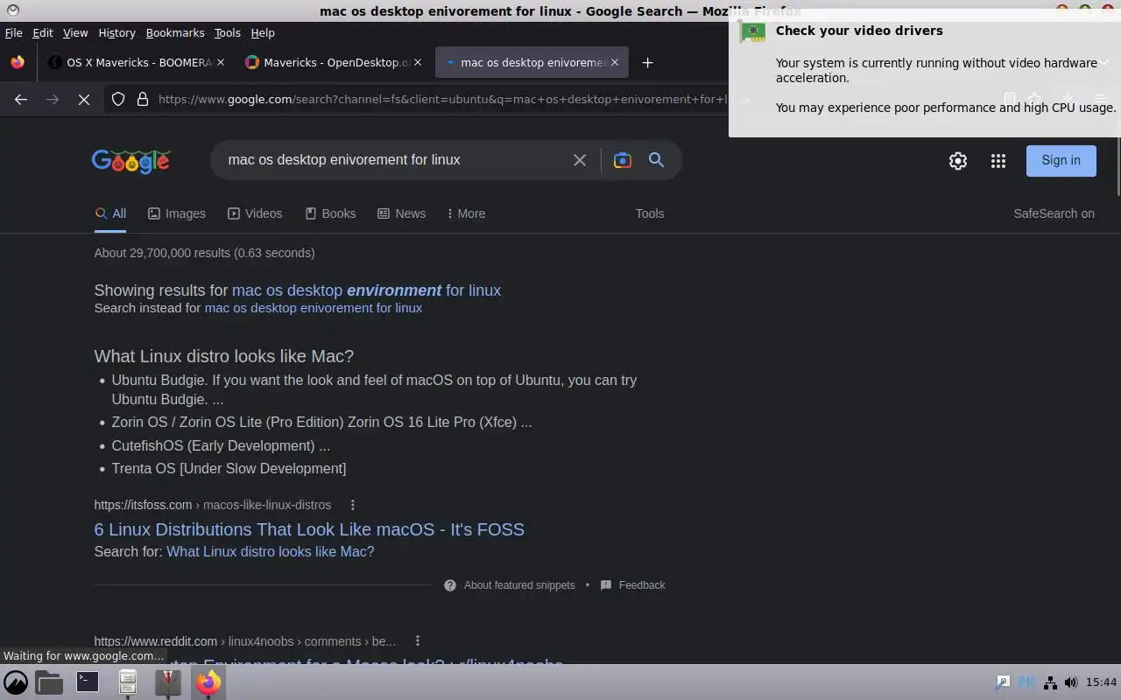Open search Tools options
This screenshot has width=1121, height=700.
click(650, 213)
